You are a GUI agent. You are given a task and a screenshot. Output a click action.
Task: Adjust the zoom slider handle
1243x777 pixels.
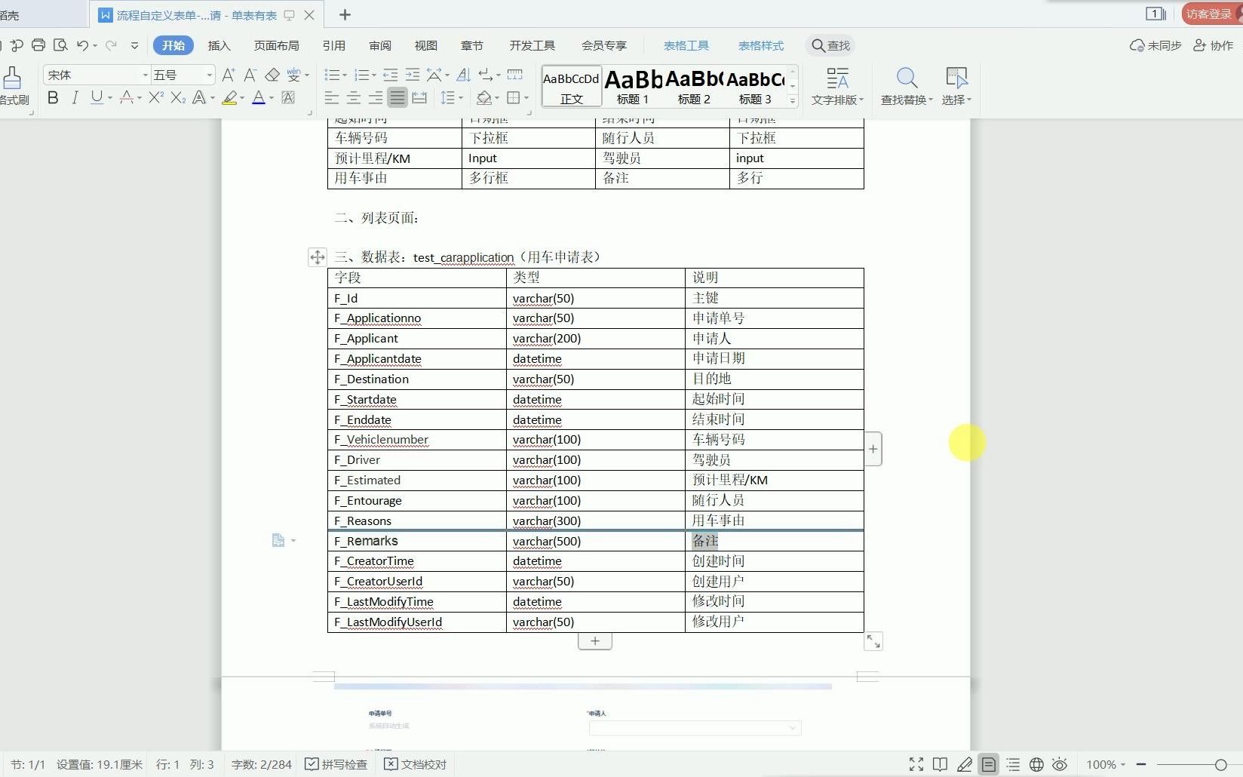[x=1220, y=764]
